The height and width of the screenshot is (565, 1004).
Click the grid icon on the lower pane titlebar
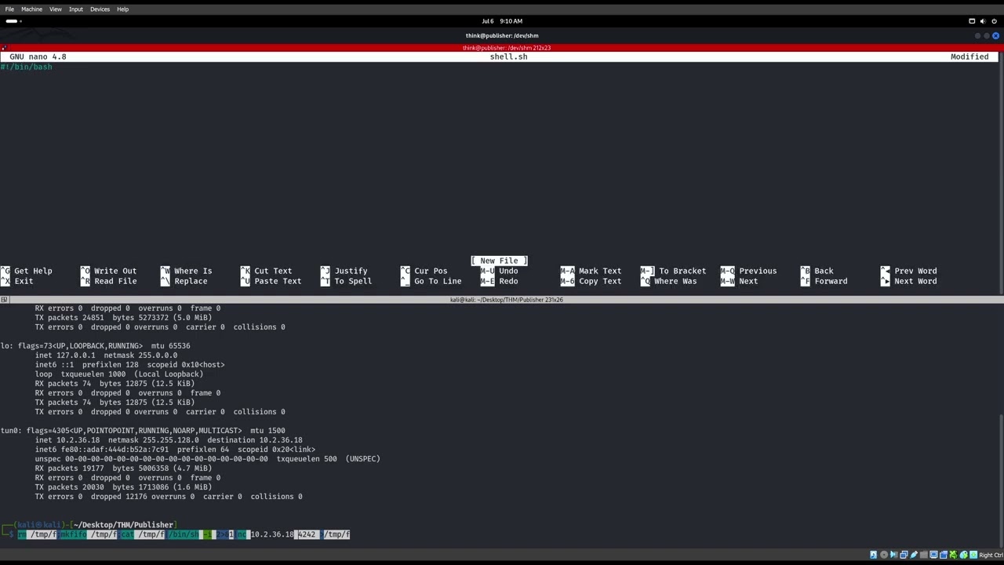(4, 300)
